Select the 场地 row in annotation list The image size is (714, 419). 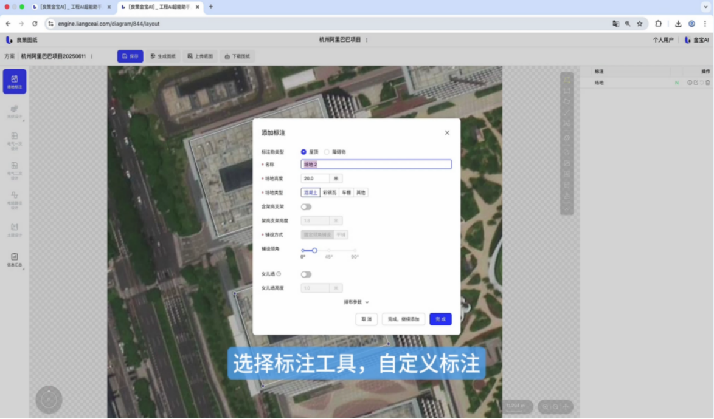[646, 83]
